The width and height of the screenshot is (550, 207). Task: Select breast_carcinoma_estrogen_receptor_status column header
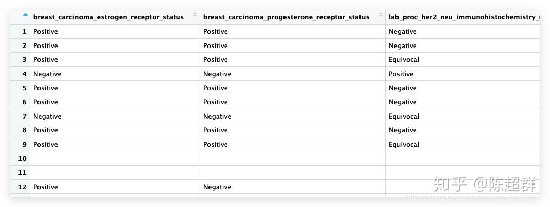click(108, 17)
